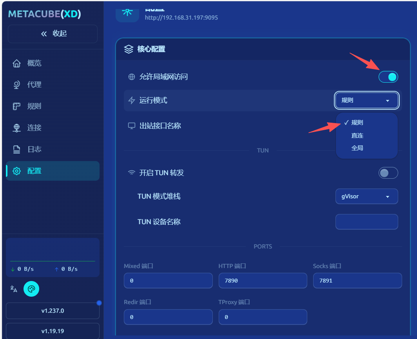Viewport: 417px width, 339px height.
Task: Click the ruler icon next to 规则
Action: tap(16, 106)
